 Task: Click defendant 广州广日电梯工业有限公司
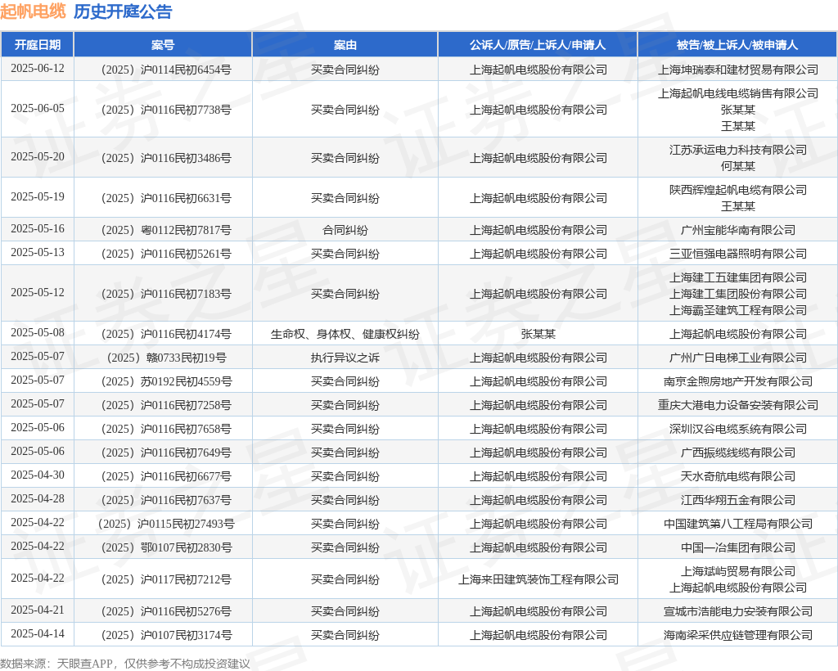[738, 358]
